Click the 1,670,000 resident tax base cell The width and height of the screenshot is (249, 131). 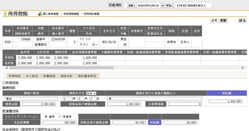(84, 63)
